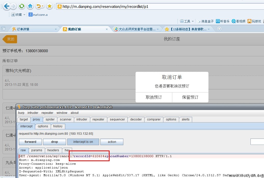Image resolution: width=264 pixels, height=178 pixels.
Task: Open a new browser tab with plus icon
Action: [219, 29]
